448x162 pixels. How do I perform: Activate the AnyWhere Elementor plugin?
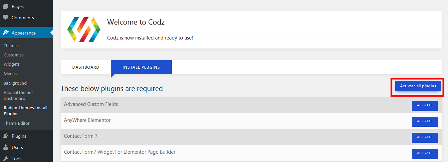[x=424, y=121]
